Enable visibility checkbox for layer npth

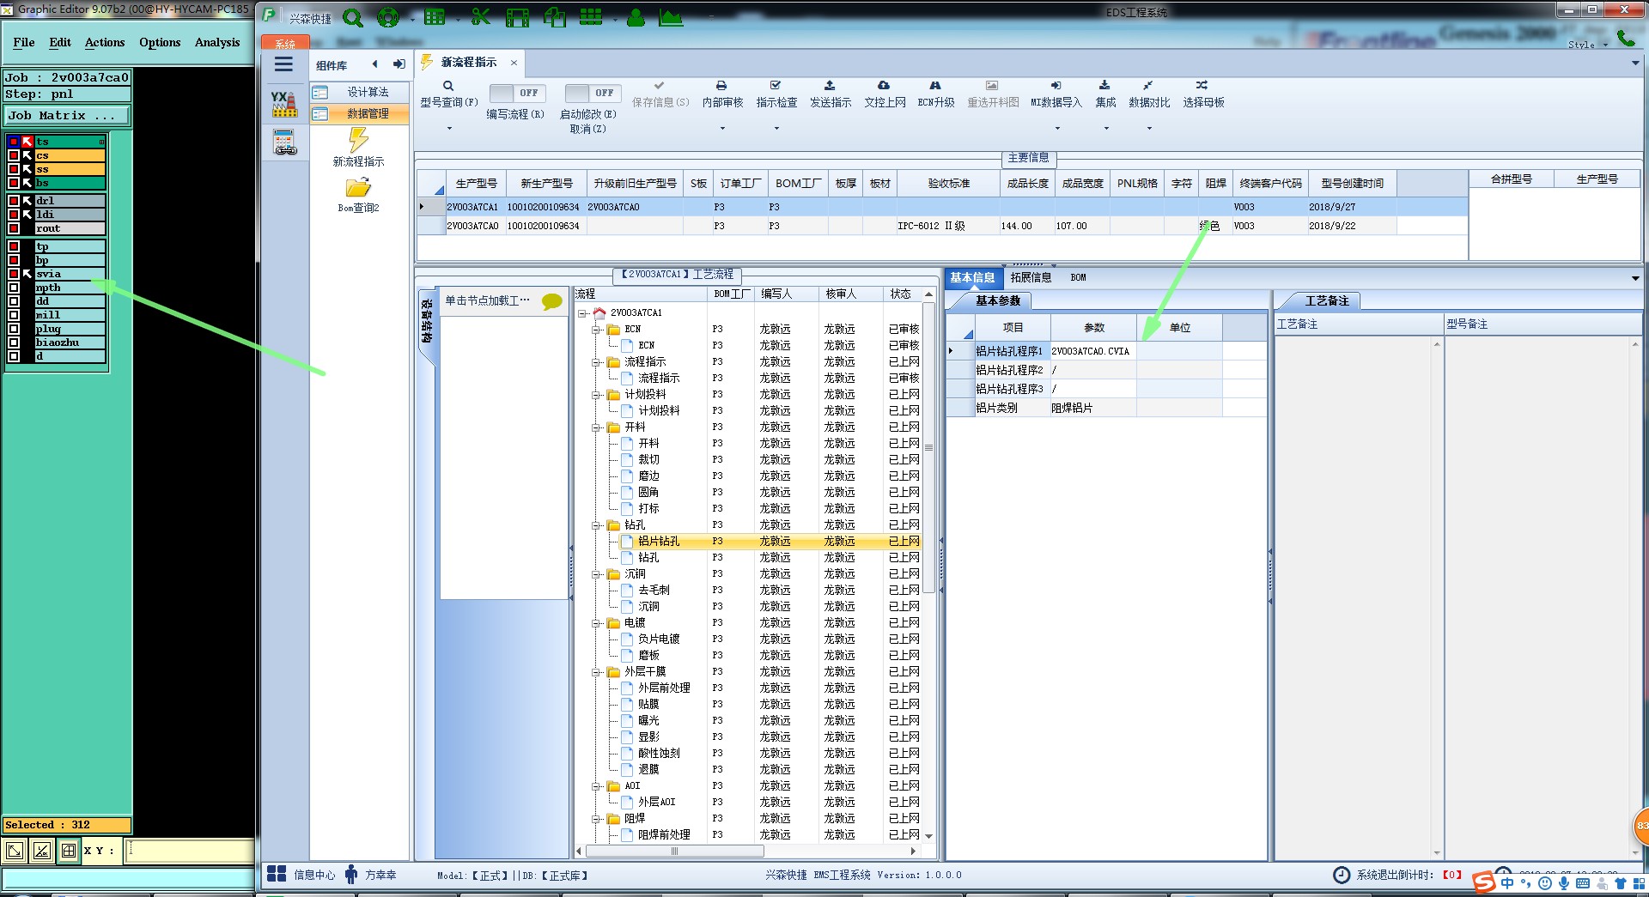coord(14,288)
